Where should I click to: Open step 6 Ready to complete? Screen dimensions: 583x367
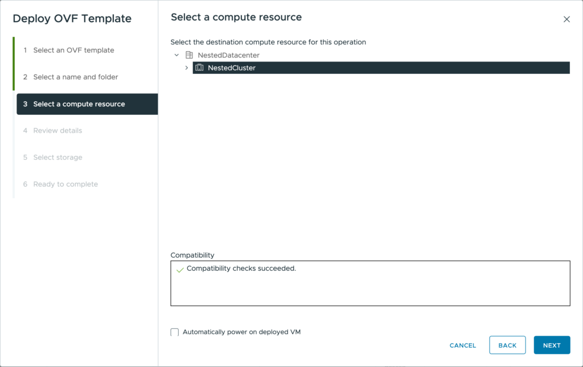click(x=65, y=184)
